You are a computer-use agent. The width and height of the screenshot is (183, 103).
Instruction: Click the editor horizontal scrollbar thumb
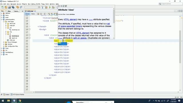click(x=72, y=92)
